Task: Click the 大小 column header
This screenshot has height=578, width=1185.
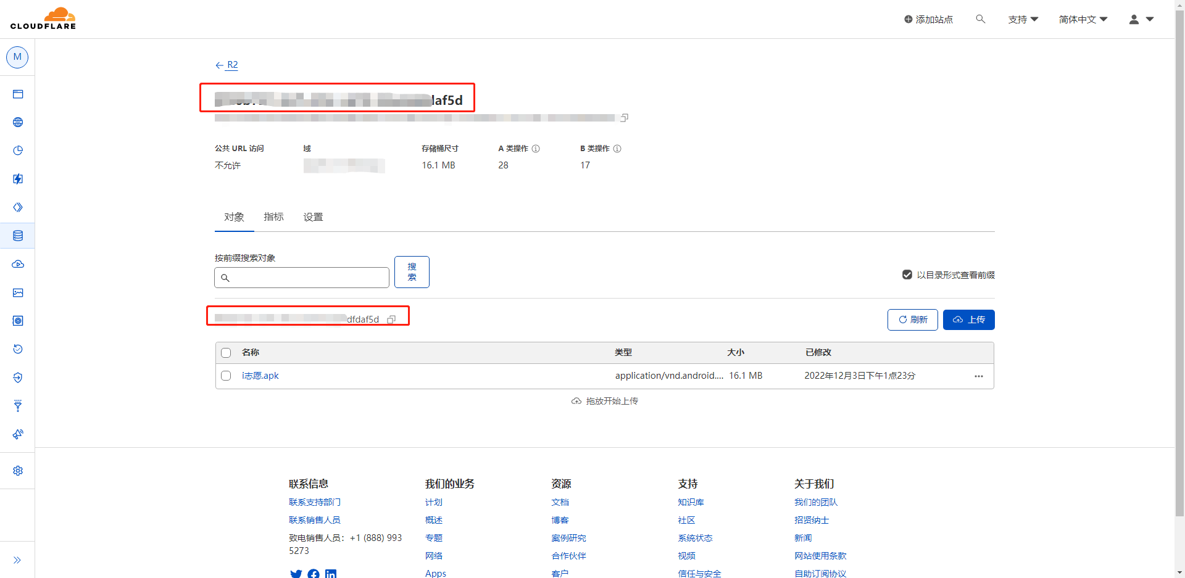Action: (736, 352)
